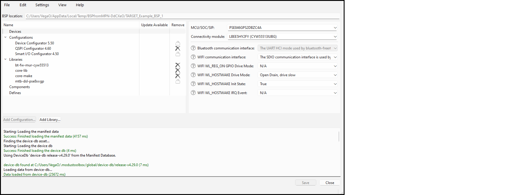This screenshot has width=514, height=195.
Task: Collapse the Libraries tree node
Action: point(5,60)
